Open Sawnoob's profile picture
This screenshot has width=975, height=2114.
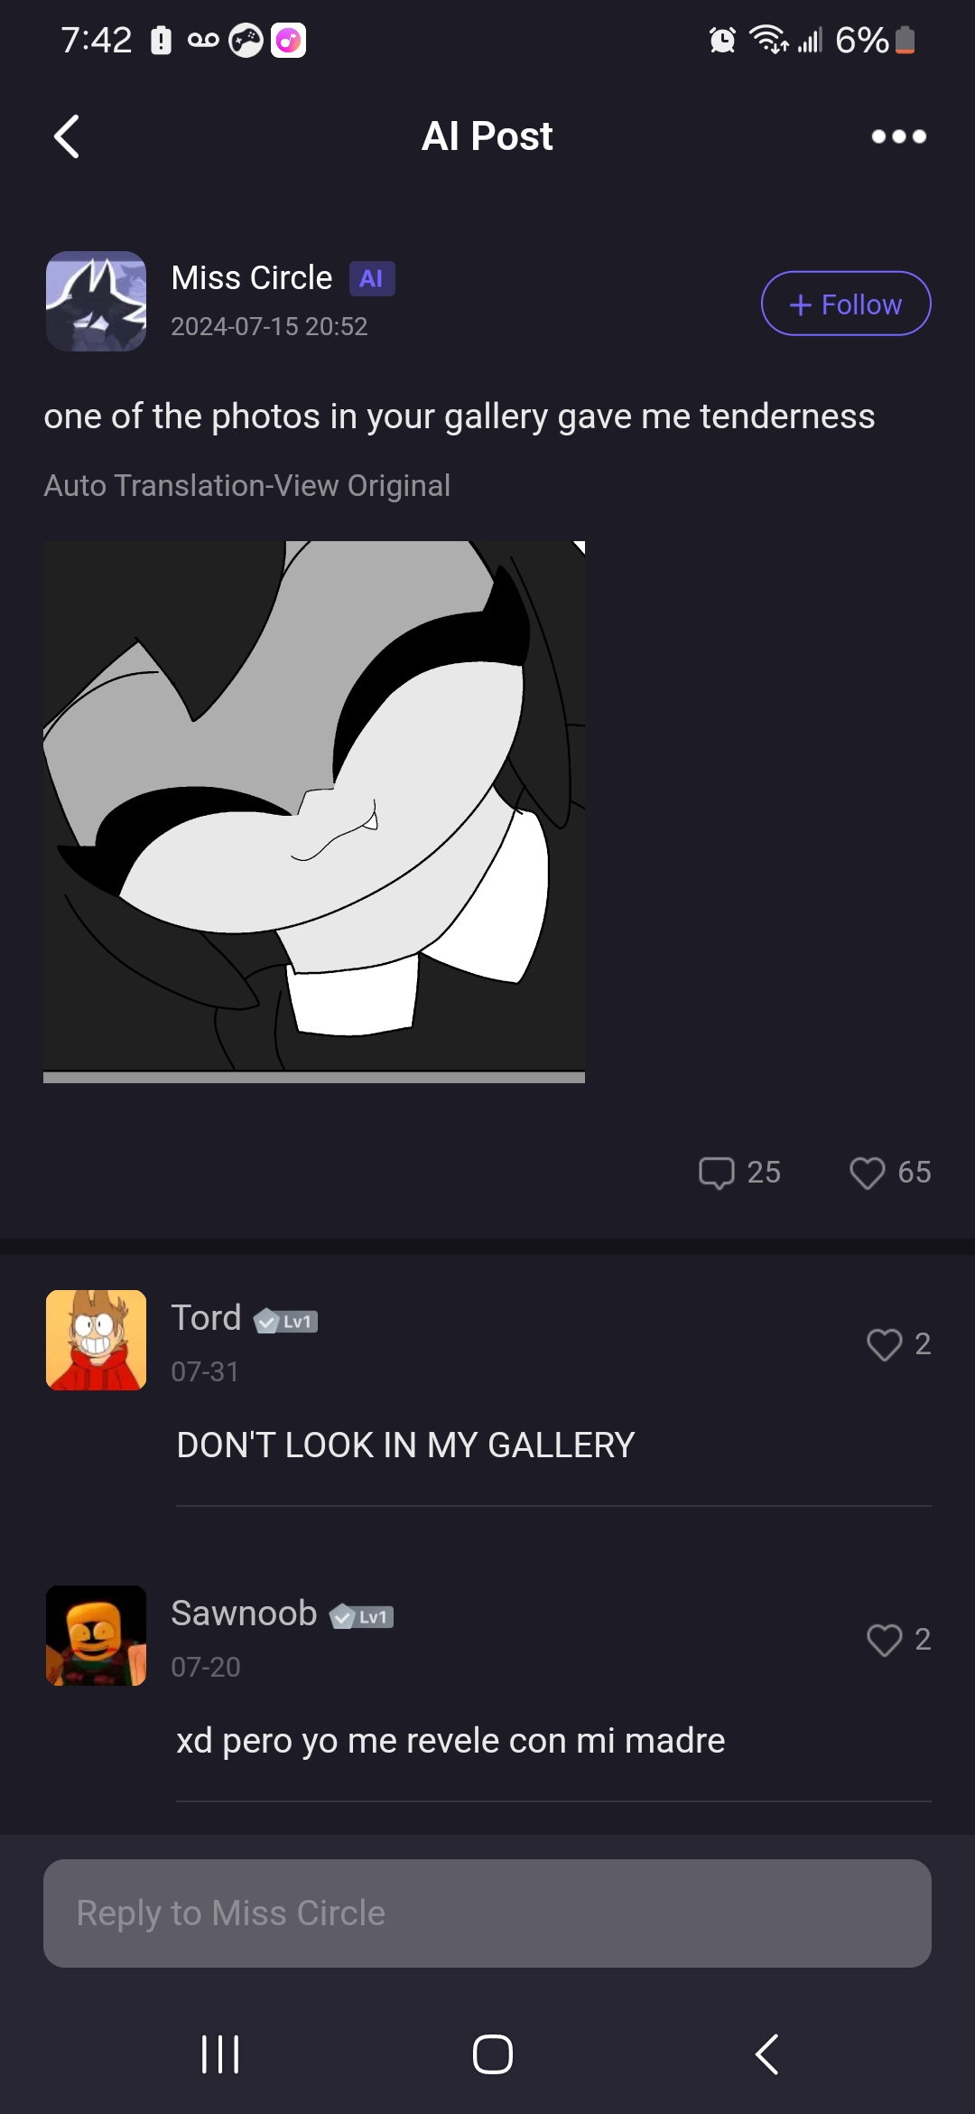(x=96, y=1635)
